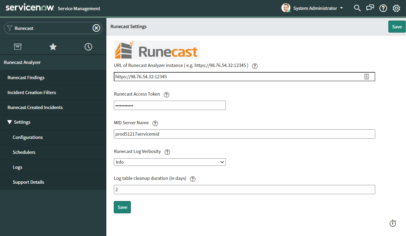406x236 pixels.
Task: Click the response time stopwatch icon
Action: click(393, 223)
